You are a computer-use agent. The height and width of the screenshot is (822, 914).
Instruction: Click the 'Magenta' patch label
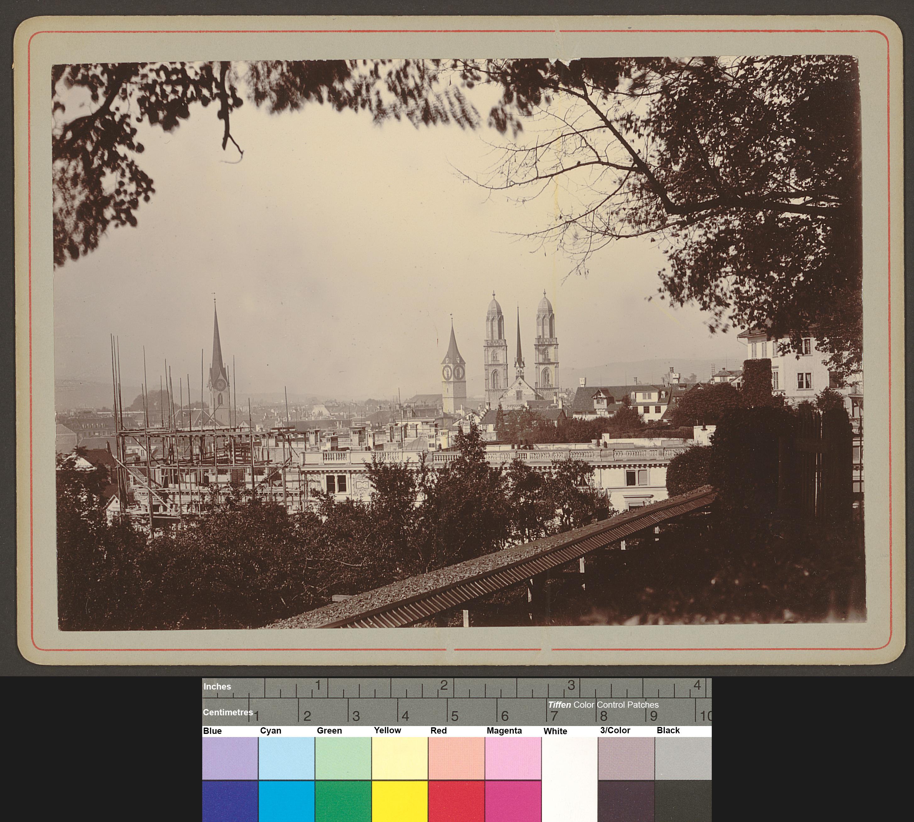[x=504, y=731]
